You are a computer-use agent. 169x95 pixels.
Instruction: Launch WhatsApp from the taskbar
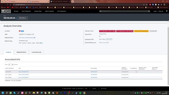pos(11,93)
